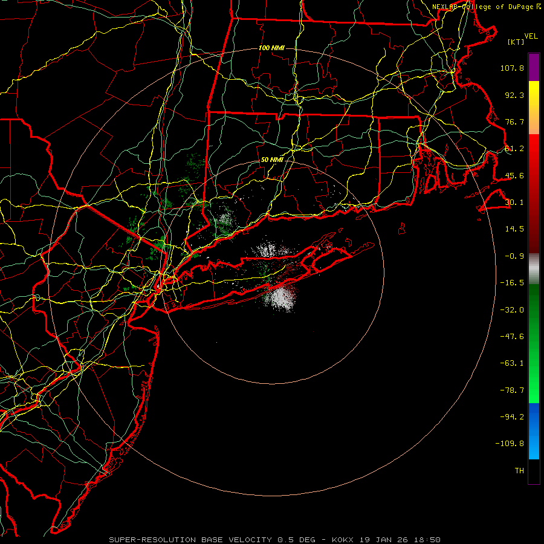
Task: Select the -0.9 legend value
Action: click(x=514, y=256)
